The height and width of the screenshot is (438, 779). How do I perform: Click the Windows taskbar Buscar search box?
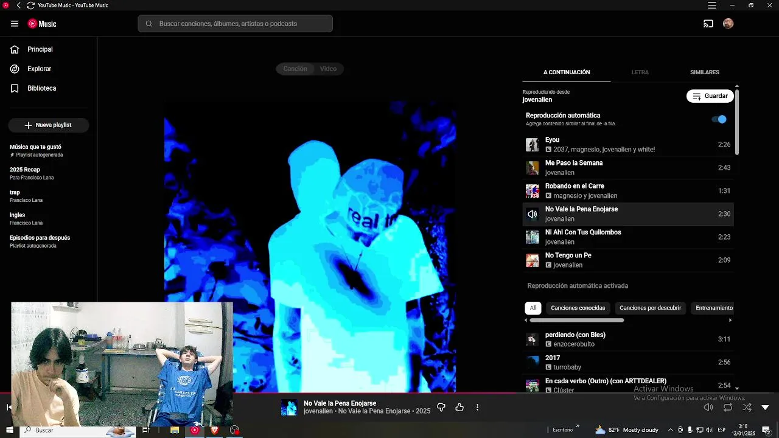pos(79,430)
